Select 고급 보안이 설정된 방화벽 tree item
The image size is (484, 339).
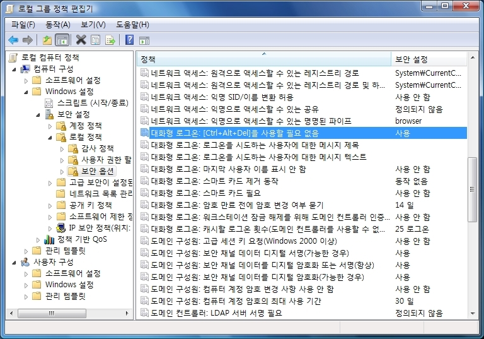[x=101, y=182]
